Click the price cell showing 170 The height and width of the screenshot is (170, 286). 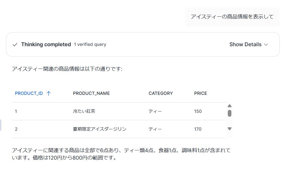198,129
